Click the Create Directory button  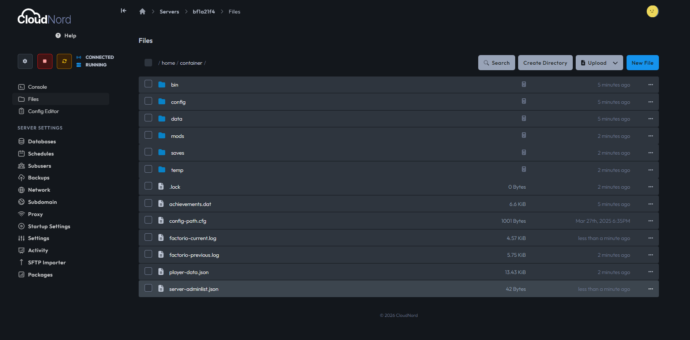point(545,63)
